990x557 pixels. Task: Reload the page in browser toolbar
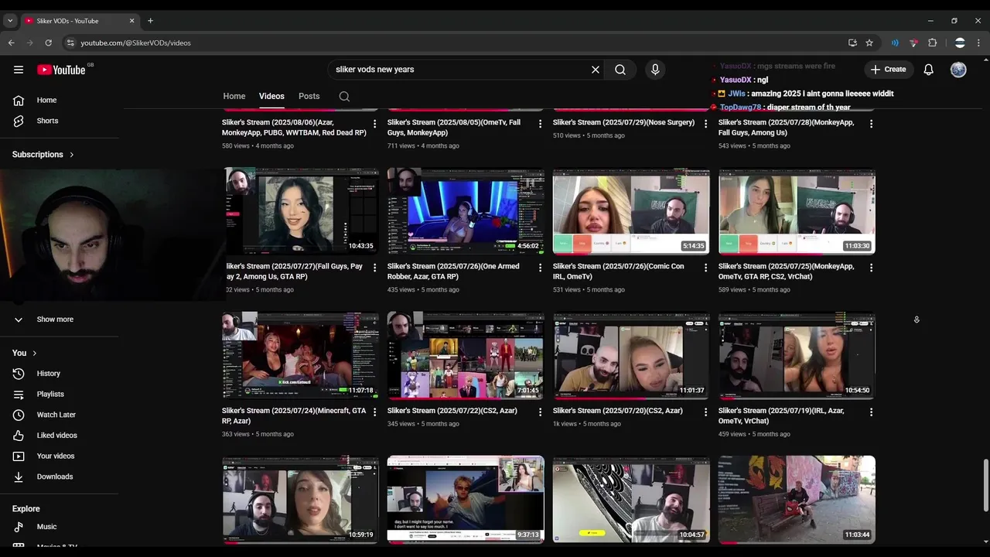pos(48,43)
